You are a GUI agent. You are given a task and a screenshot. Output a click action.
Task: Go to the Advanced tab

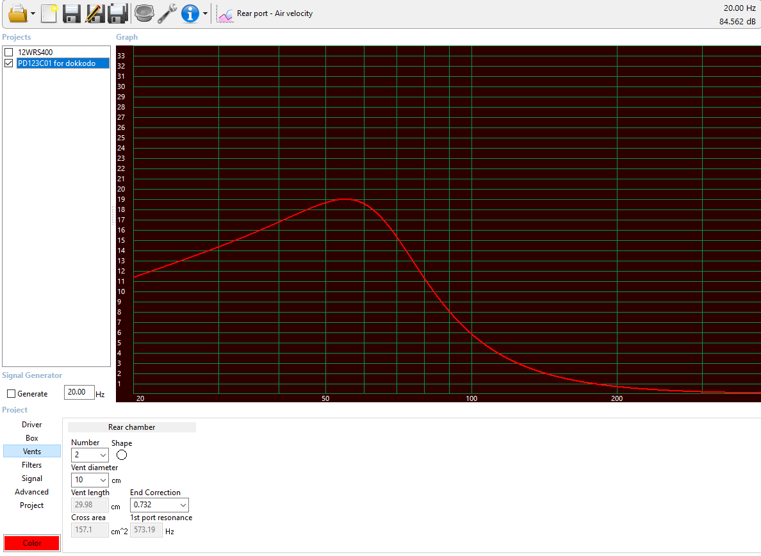point(32,492)
